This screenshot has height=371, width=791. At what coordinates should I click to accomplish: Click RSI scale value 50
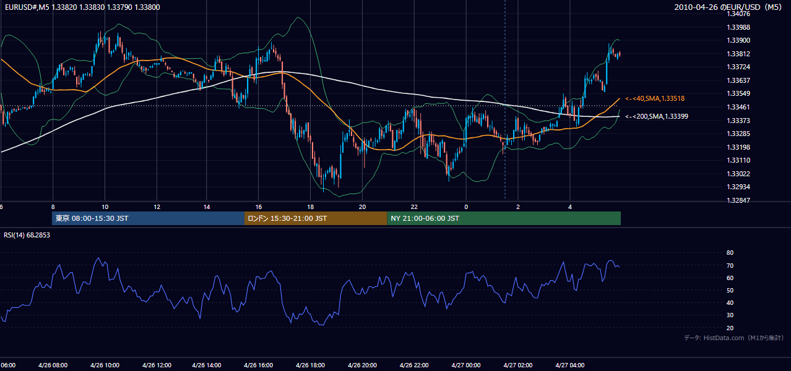click(730, 290)
